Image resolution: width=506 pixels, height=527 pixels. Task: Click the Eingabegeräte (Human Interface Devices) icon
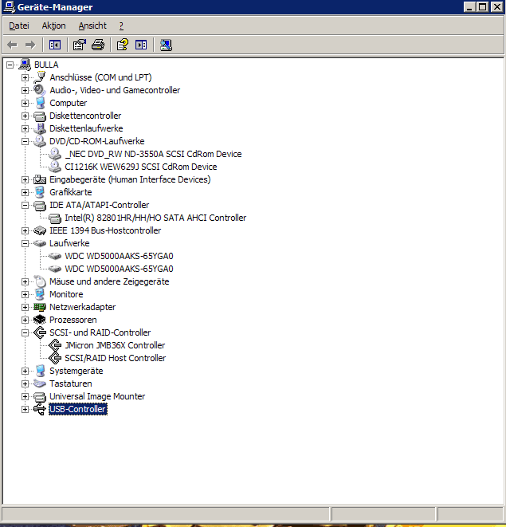(x=40, y=179)
